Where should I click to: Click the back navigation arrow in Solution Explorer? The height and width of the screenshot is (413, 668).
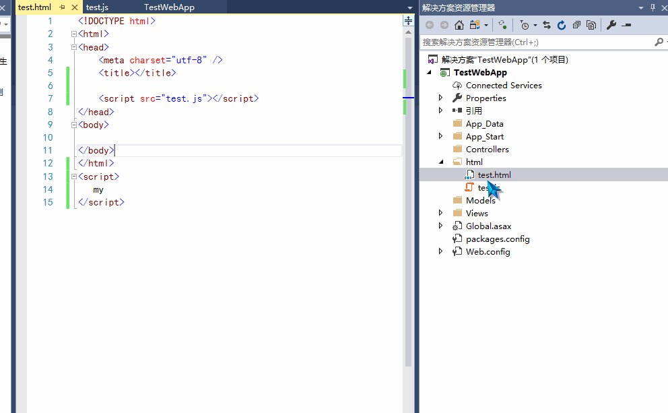click(429, 24)
